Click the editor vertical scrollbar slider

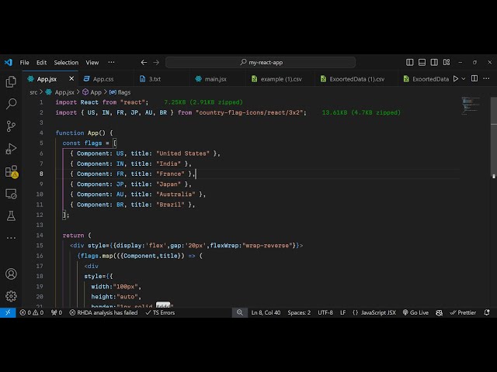494,111
